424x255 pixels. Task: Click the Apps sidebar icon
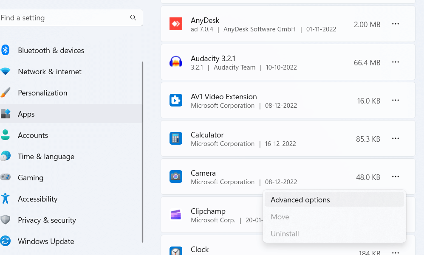point(6,114)
